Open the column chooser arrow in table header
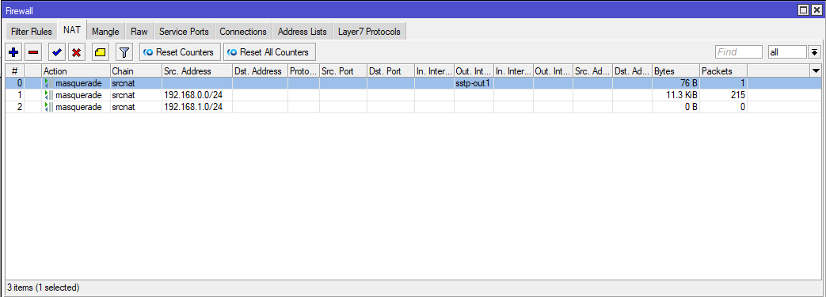 pos(816,70)
